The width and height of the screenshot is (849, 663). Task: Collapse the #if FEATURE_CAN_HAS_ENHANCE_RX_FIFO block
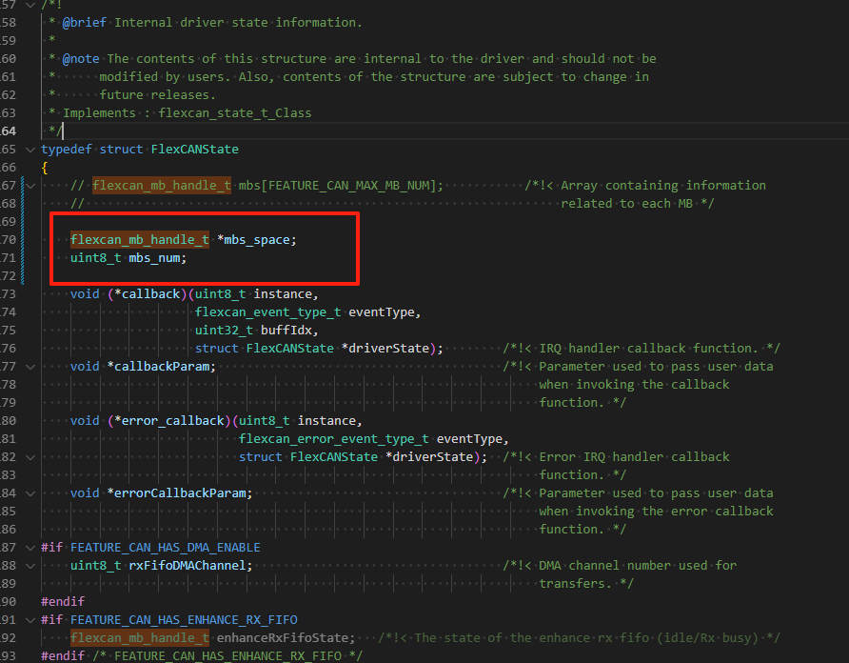(x=30, y=619)
